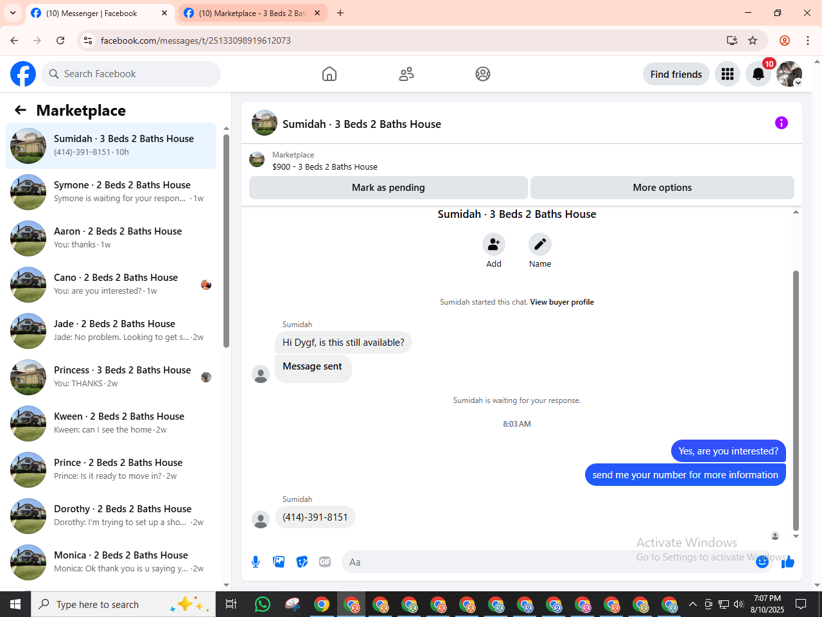Screen dimensions: 822x617
Task: Open Chrome profile icon
Action: tap(785, 40)
